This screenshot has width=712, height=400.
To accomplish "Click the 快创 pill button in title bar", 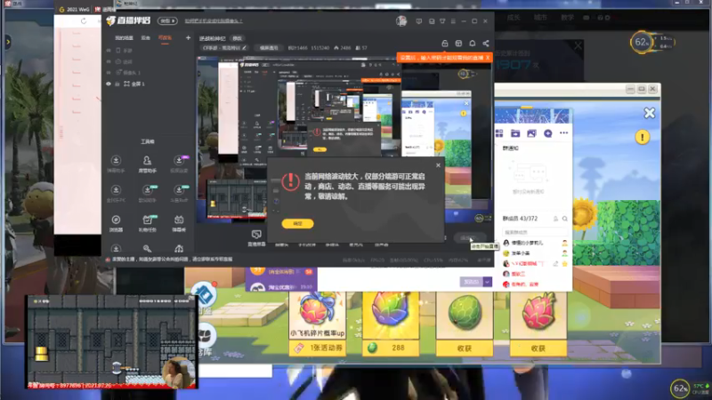I will click(167, 20).
